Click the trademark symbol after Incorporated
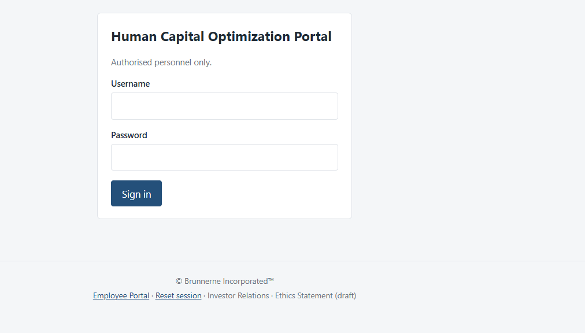This screenshot has width=585, height=333. coord(271,280)
